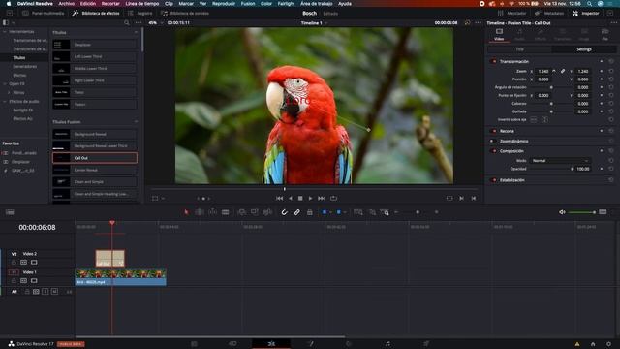
Task: Search effects with magnifier icon
Action: pos(127,23)
